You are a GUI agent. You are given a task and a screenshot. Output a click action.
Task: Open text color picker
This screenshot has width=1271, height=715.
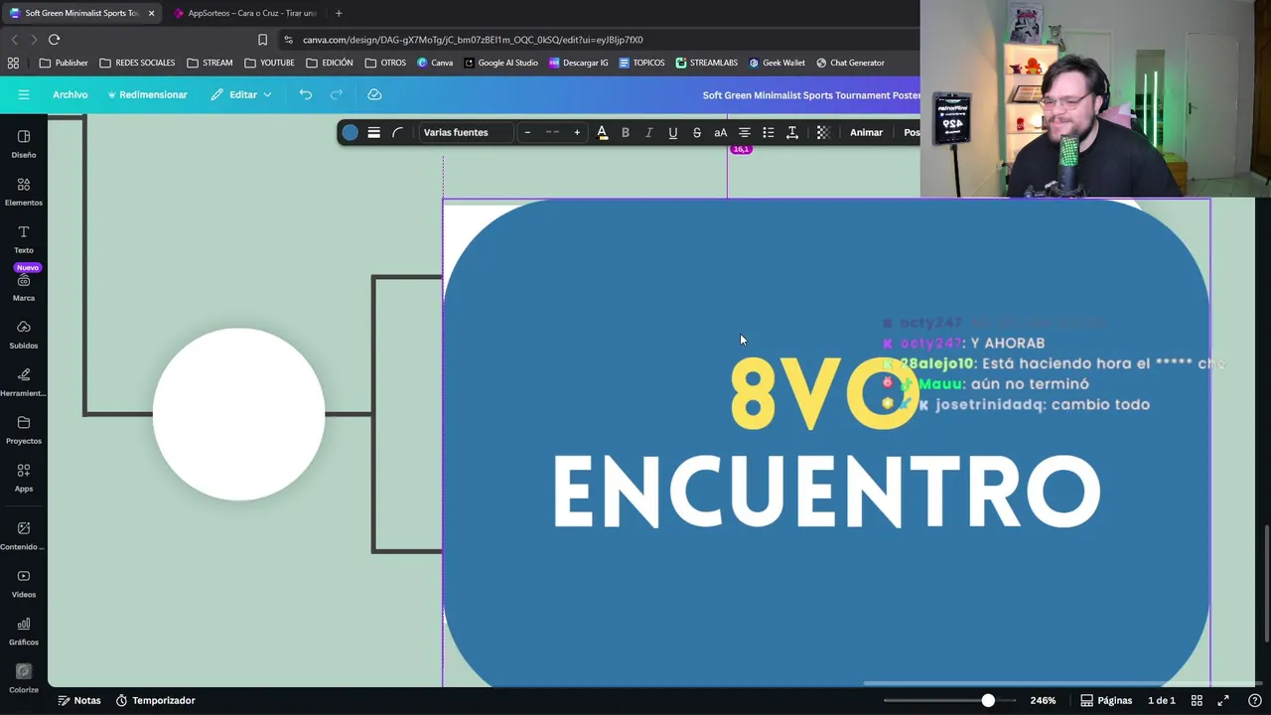tap(602, 132)
